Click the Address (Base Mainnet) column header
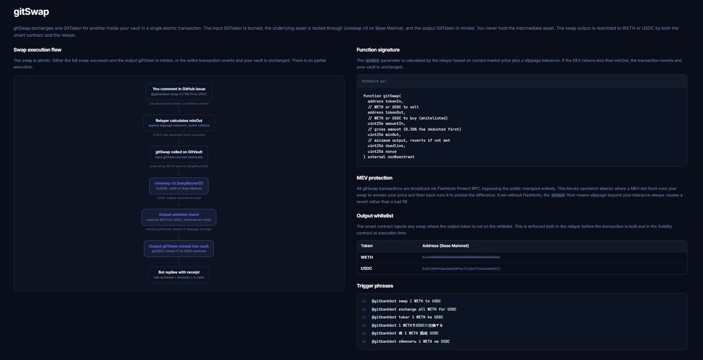This screenshot has height=360, width=703. 446,245
